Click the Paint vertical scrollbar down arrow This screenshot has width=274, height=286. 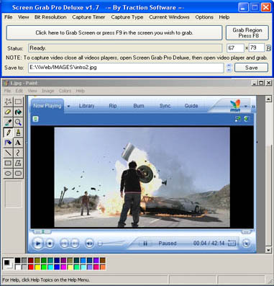268,250
